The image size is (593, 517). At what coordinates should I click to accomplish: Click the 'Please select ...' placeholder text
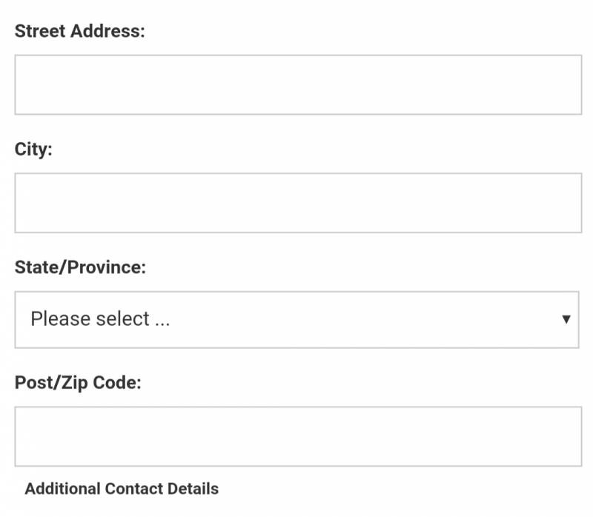(100, 319)
